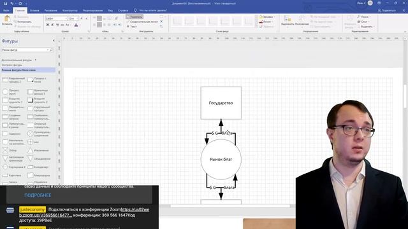Image resolution: width=408 pixels, height=229 pixels.
Task: Select the Connector line (Соединительная линия) tool
Action: (142, 22)
